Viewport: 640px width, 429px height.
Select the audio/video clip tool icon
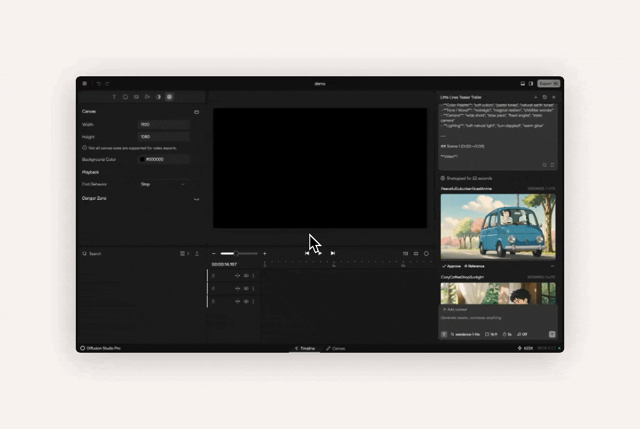tap(147, 97)
